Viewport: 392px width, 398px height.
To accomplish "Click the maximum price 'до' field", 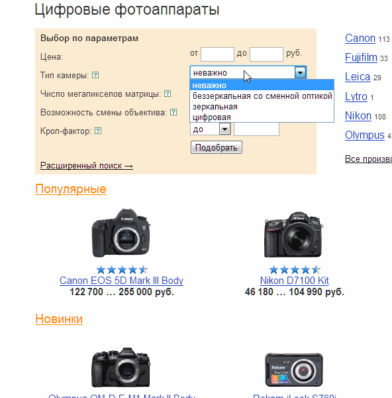I will (x=266, y=54).
